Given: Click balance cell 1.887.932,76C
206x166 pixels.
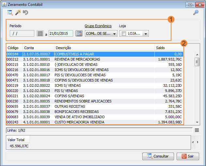Looking at the screenshot, I should pyautogui.click(x=169, y=59).
